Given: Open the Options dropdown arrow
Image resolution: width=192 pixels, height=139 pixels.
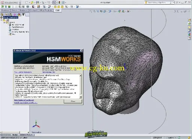Looking at the screenshot, I should coord(66,3).
